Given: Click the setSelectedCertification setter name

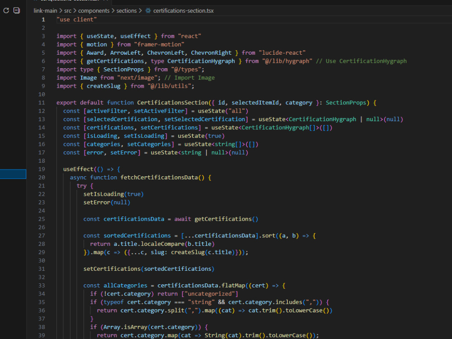Looking at the screenshot, I should pyautogui.click(x=204, y=119).
